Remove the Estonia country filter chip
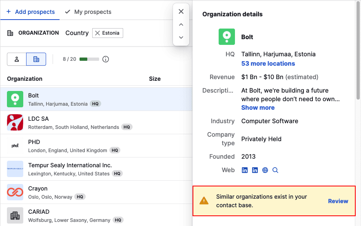 click(x=97, y=33)
